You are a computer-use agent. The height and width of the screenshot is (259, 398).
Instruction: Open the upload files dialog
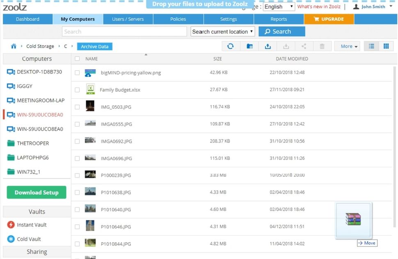pyautogui.click(x=268, y=46)
